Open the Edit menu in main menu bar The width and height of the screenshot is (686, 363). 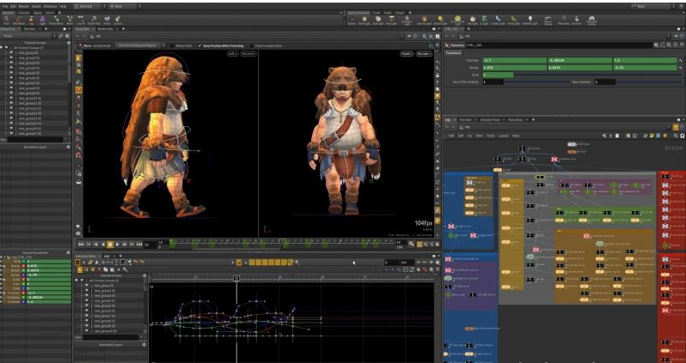coord(13,7)
